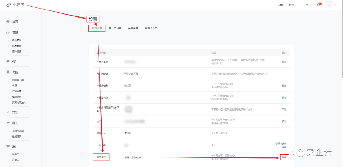This screenshot has height=167, width=343.
Task: Click the 旅游 > 旅游攻略 category text
Action: point(133,157)
